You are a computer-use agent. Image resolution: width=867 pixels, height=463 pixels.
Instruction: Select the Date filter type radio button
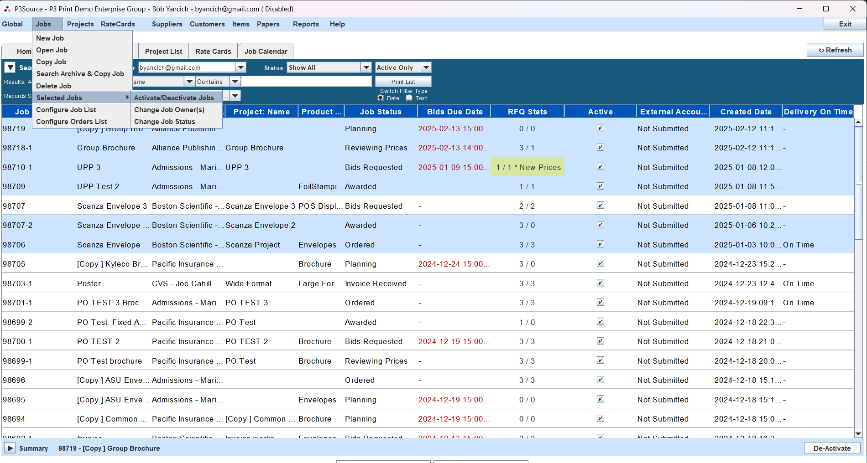pyautogui.click(x=381, y=98)
